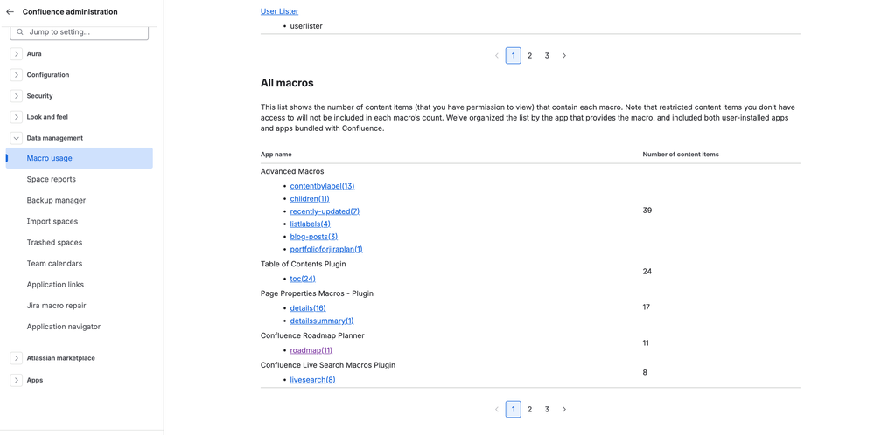Open children(11) macro link
Screen dimensions: 874x435
pos(310,198)
